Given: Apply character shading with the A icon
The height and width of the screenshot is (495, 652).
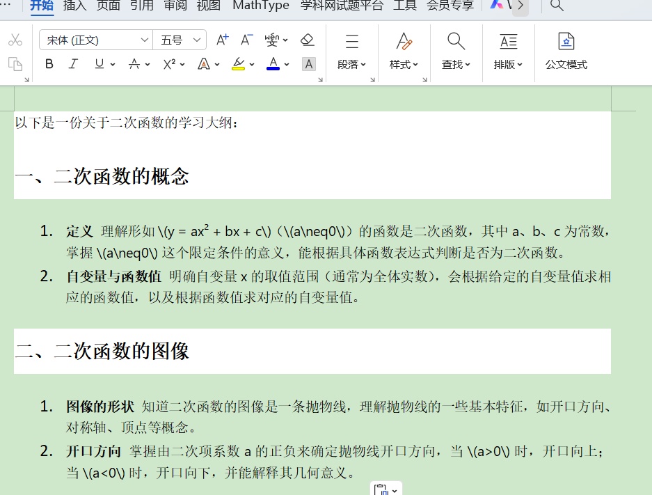Looking at the screenshot, I should click(x=308, y=64).
